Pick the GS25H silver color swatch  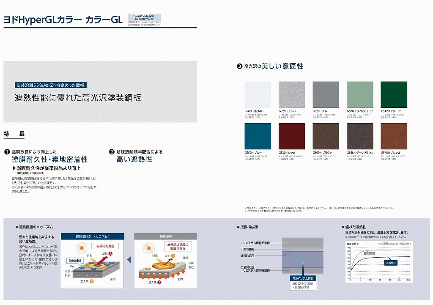(x=292, y=95)
